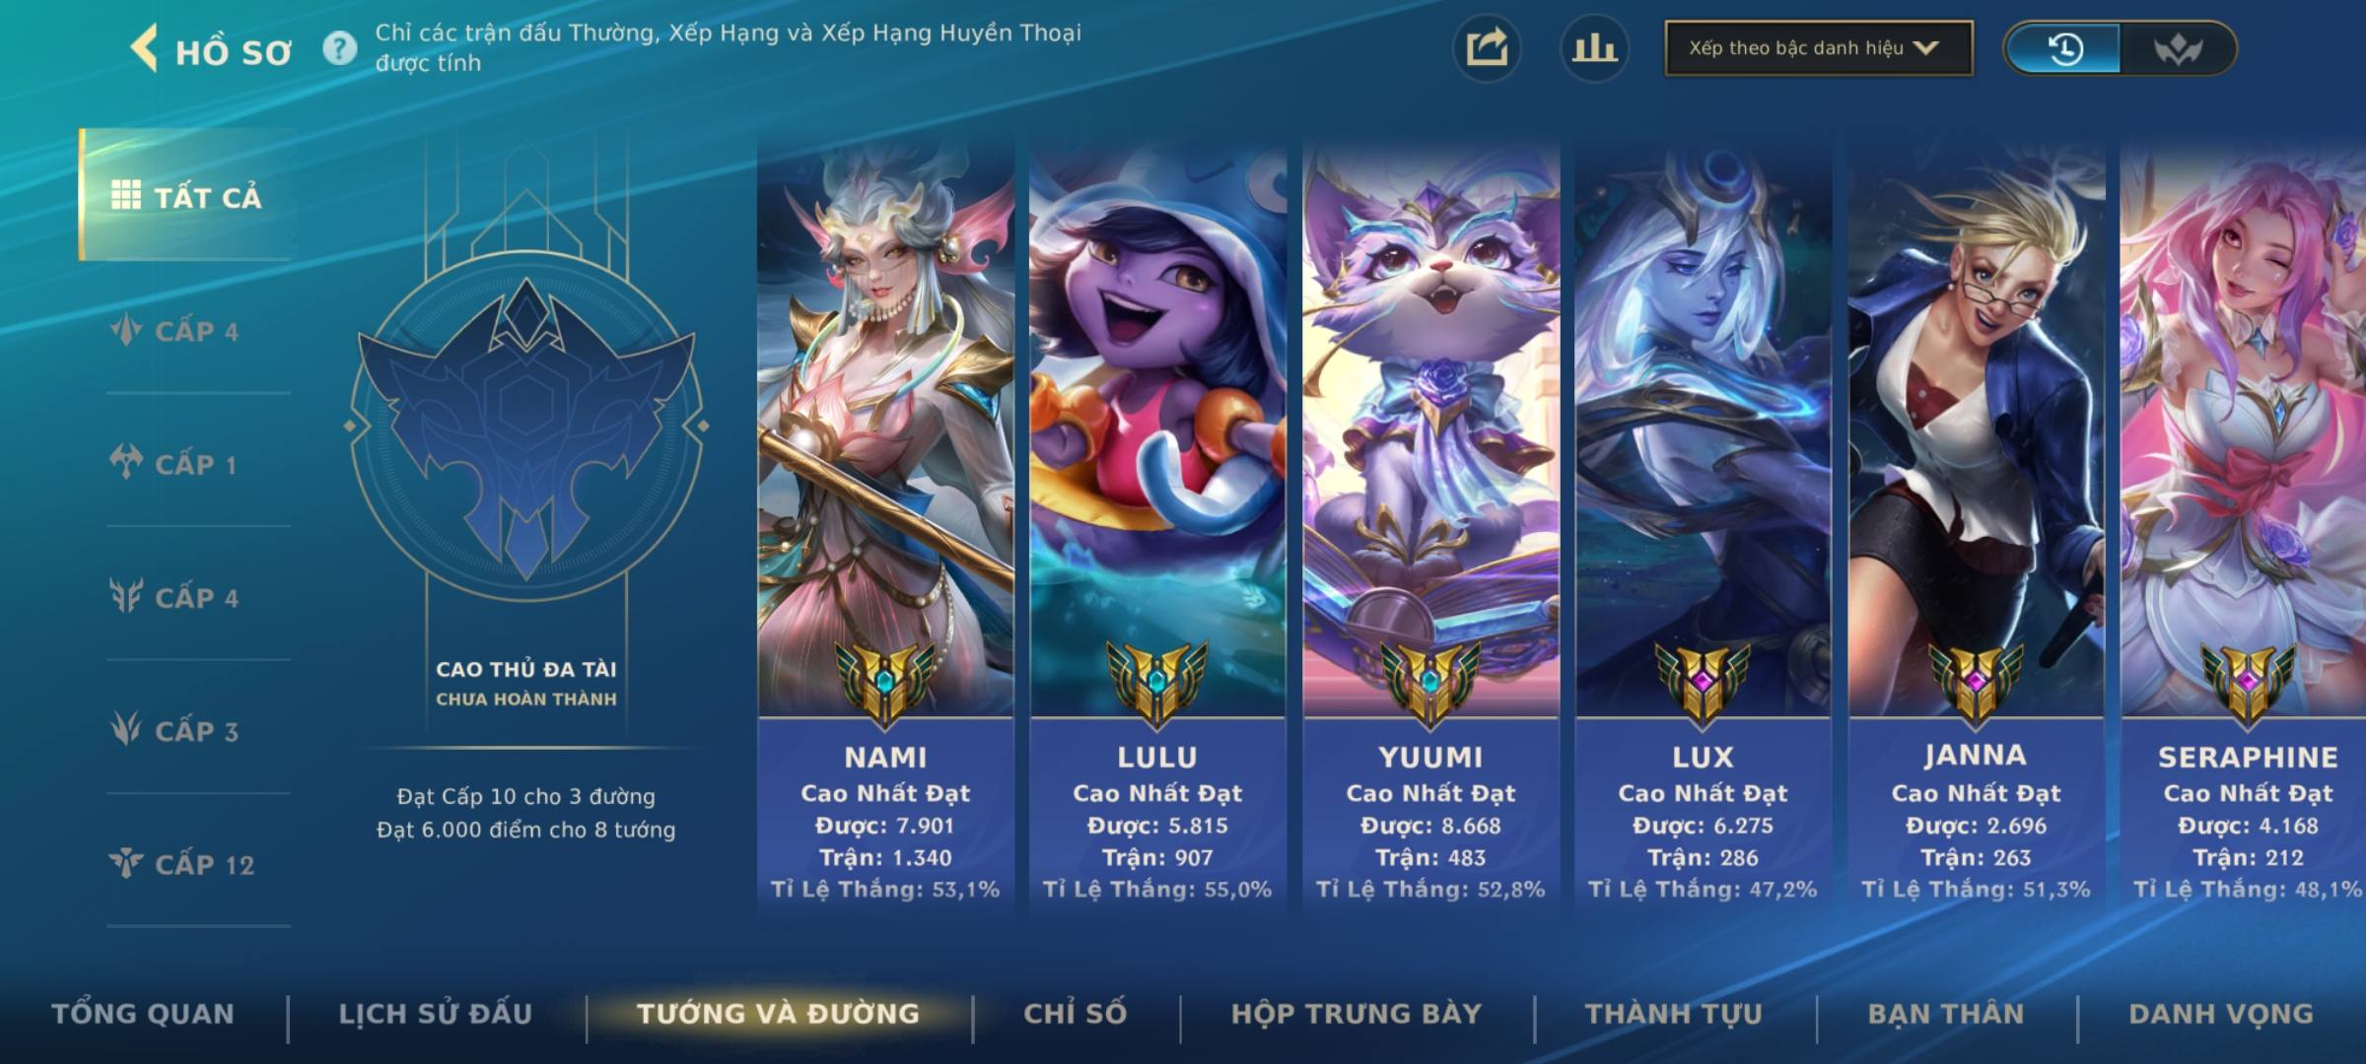
Task: Tap the share profile icon
Action: pos(1487,48)
